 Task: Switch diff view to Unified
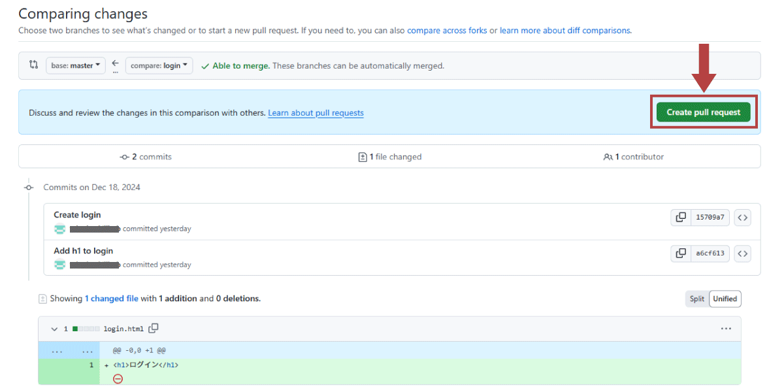click(x=725, y=299)
